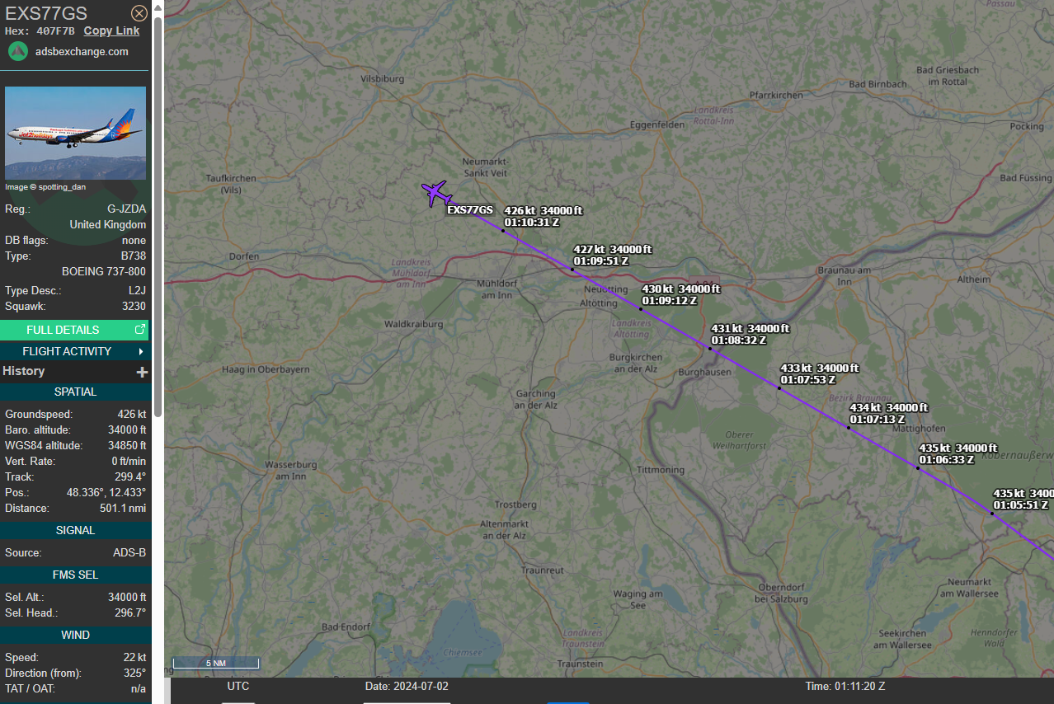Open FULL DETAILS button
1054x704 pixels.
click(75, 330)
